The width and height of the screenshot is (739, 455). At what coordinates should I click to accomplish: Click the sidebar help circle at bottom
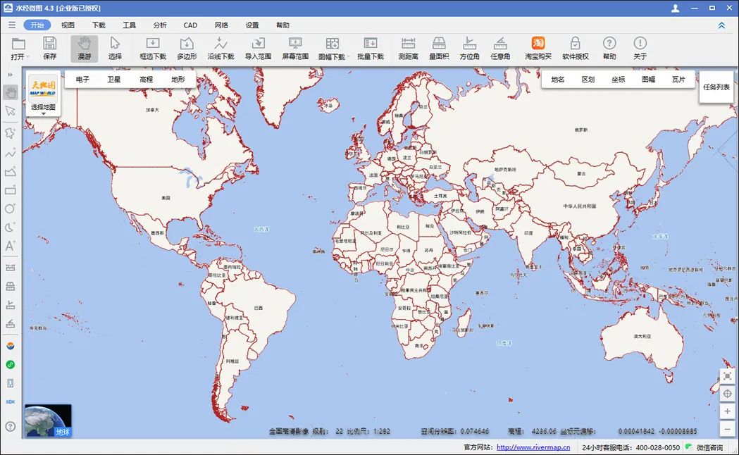point(11,427)
